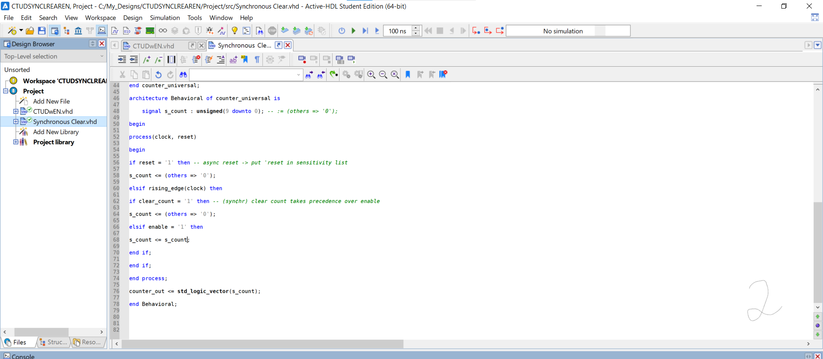The width and height of the screenshot is (823, 359).
Task: Click the Run Until play-to-bar icon
Action: pyautogui.click(x=365, y=31)
